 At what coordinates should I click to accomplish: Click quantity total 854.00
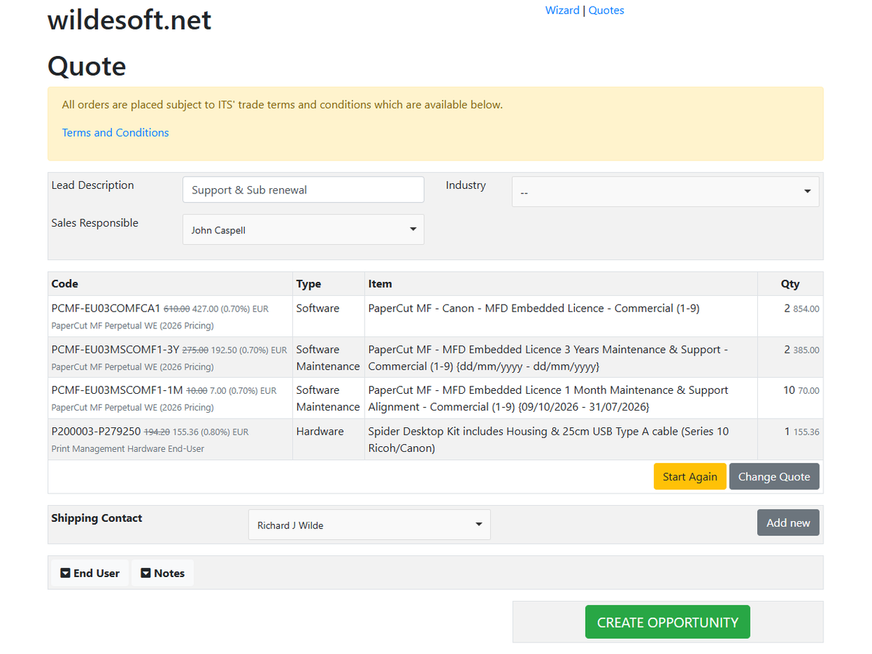pyautogui.click(x=806, y=309)
